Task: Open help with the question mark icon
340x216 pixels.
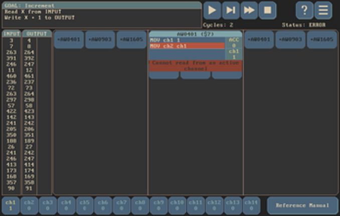Action: (x=305, y=10)
